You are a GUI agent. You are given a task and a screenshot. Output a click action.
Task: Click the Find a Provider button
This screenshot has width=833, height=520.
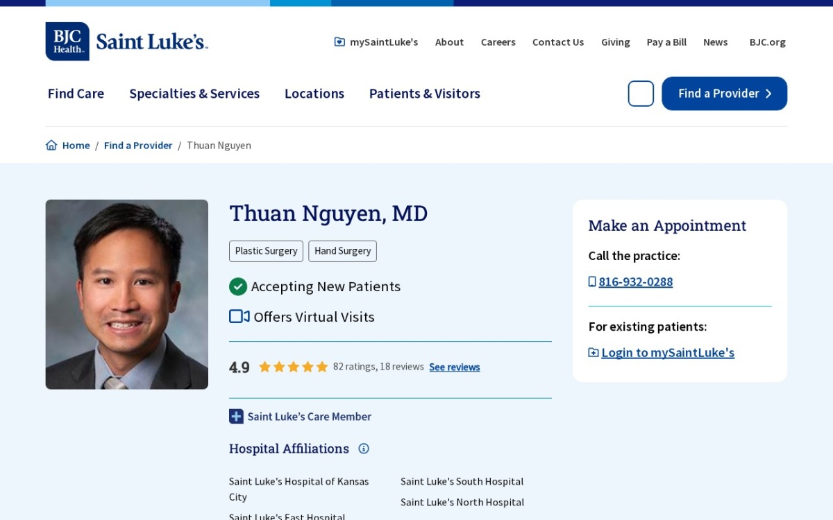click(725, 94)
